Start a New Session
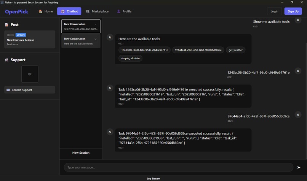The width and height of the screenshot is (307, 181). [81, 152]
